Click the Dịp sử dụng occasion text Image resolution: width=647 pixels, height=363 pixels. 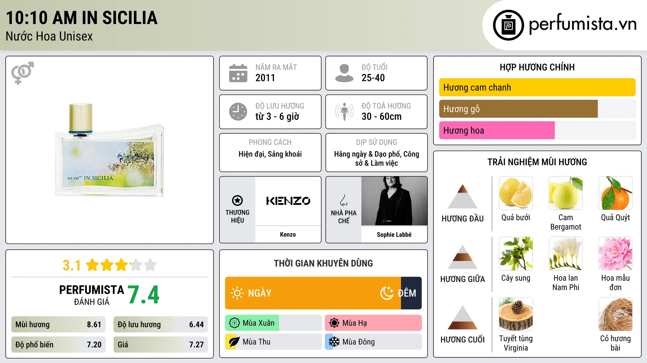(377, 158)
